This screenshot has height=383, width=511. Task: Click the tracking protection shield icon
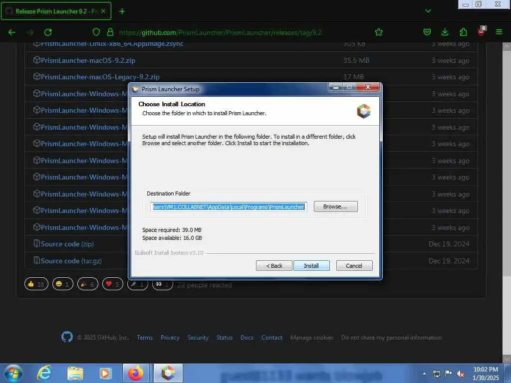point(96,32)
